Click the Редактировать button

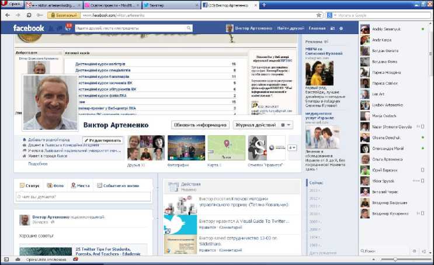coord(103,140)
